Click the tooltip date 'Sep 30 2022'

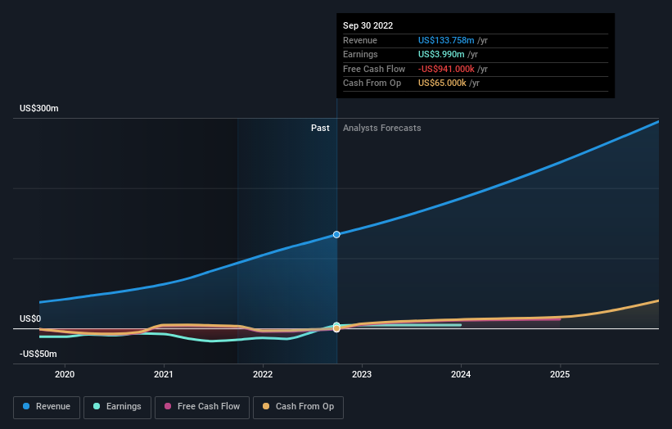point(368,25)
